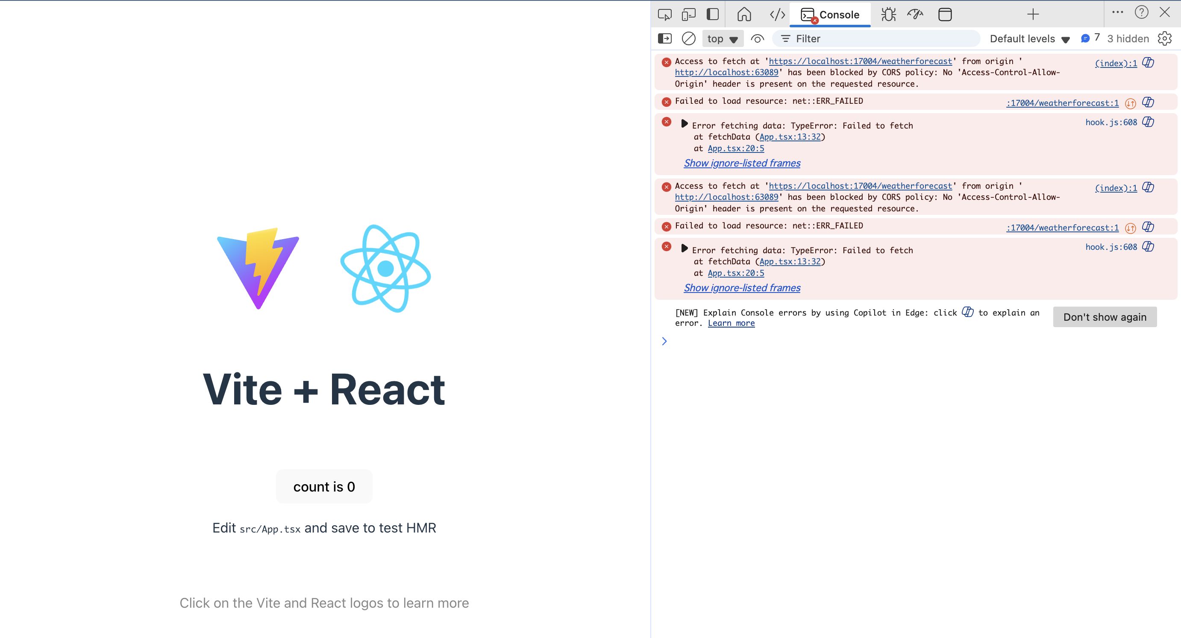Open the Application panel tab
The image size is (1181, 638).
click(945, 14)
